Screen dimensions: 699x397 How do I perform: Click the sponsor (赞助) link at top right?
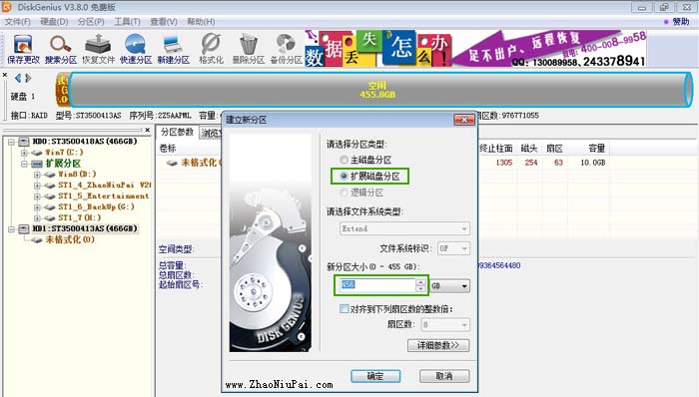(681, 21)
